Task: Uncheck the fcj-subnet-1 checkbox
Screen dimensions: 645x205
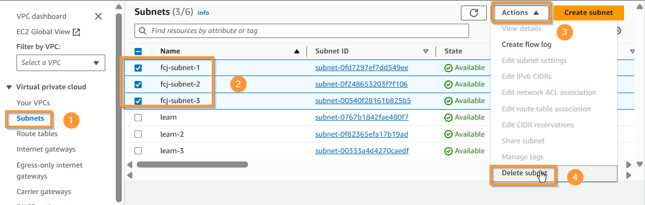Action: click(138, 68)
